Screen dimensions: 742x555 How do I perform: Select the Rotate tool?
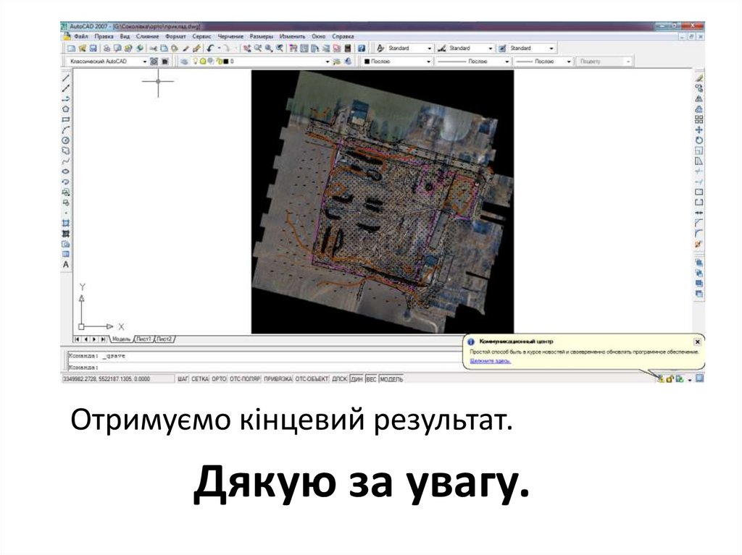point(699,140)
